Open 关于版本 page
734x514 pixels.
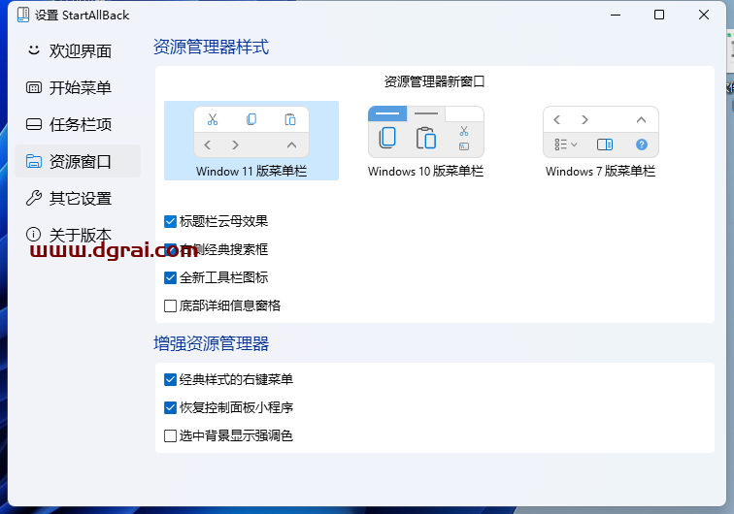point(78,235)
